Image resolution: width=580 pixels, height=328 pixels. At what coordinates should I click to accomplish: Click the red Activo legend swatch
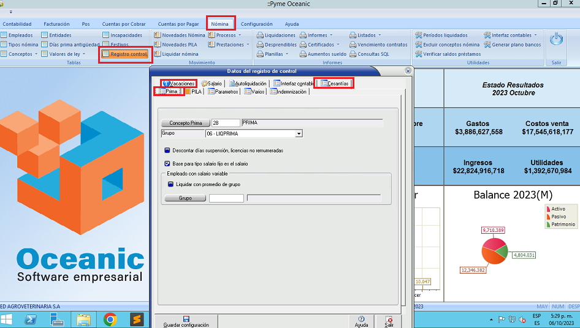[548, 209]
